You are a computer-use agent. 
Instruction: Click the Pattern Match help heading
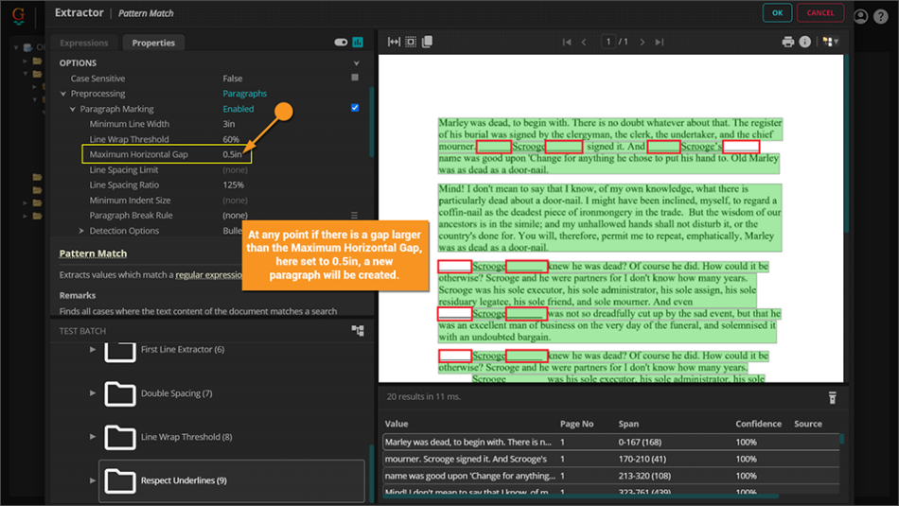click(x=93, y=253)
